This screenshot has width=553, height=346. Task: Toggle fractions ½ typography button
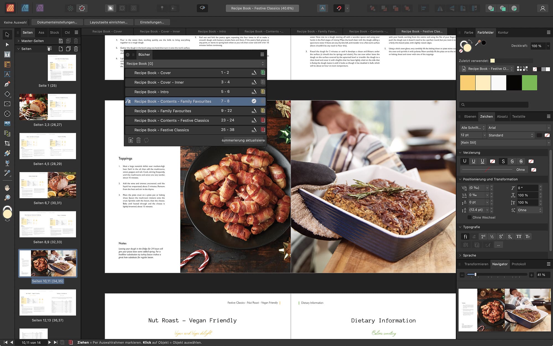pyautogui.click(x=492, y=236)
